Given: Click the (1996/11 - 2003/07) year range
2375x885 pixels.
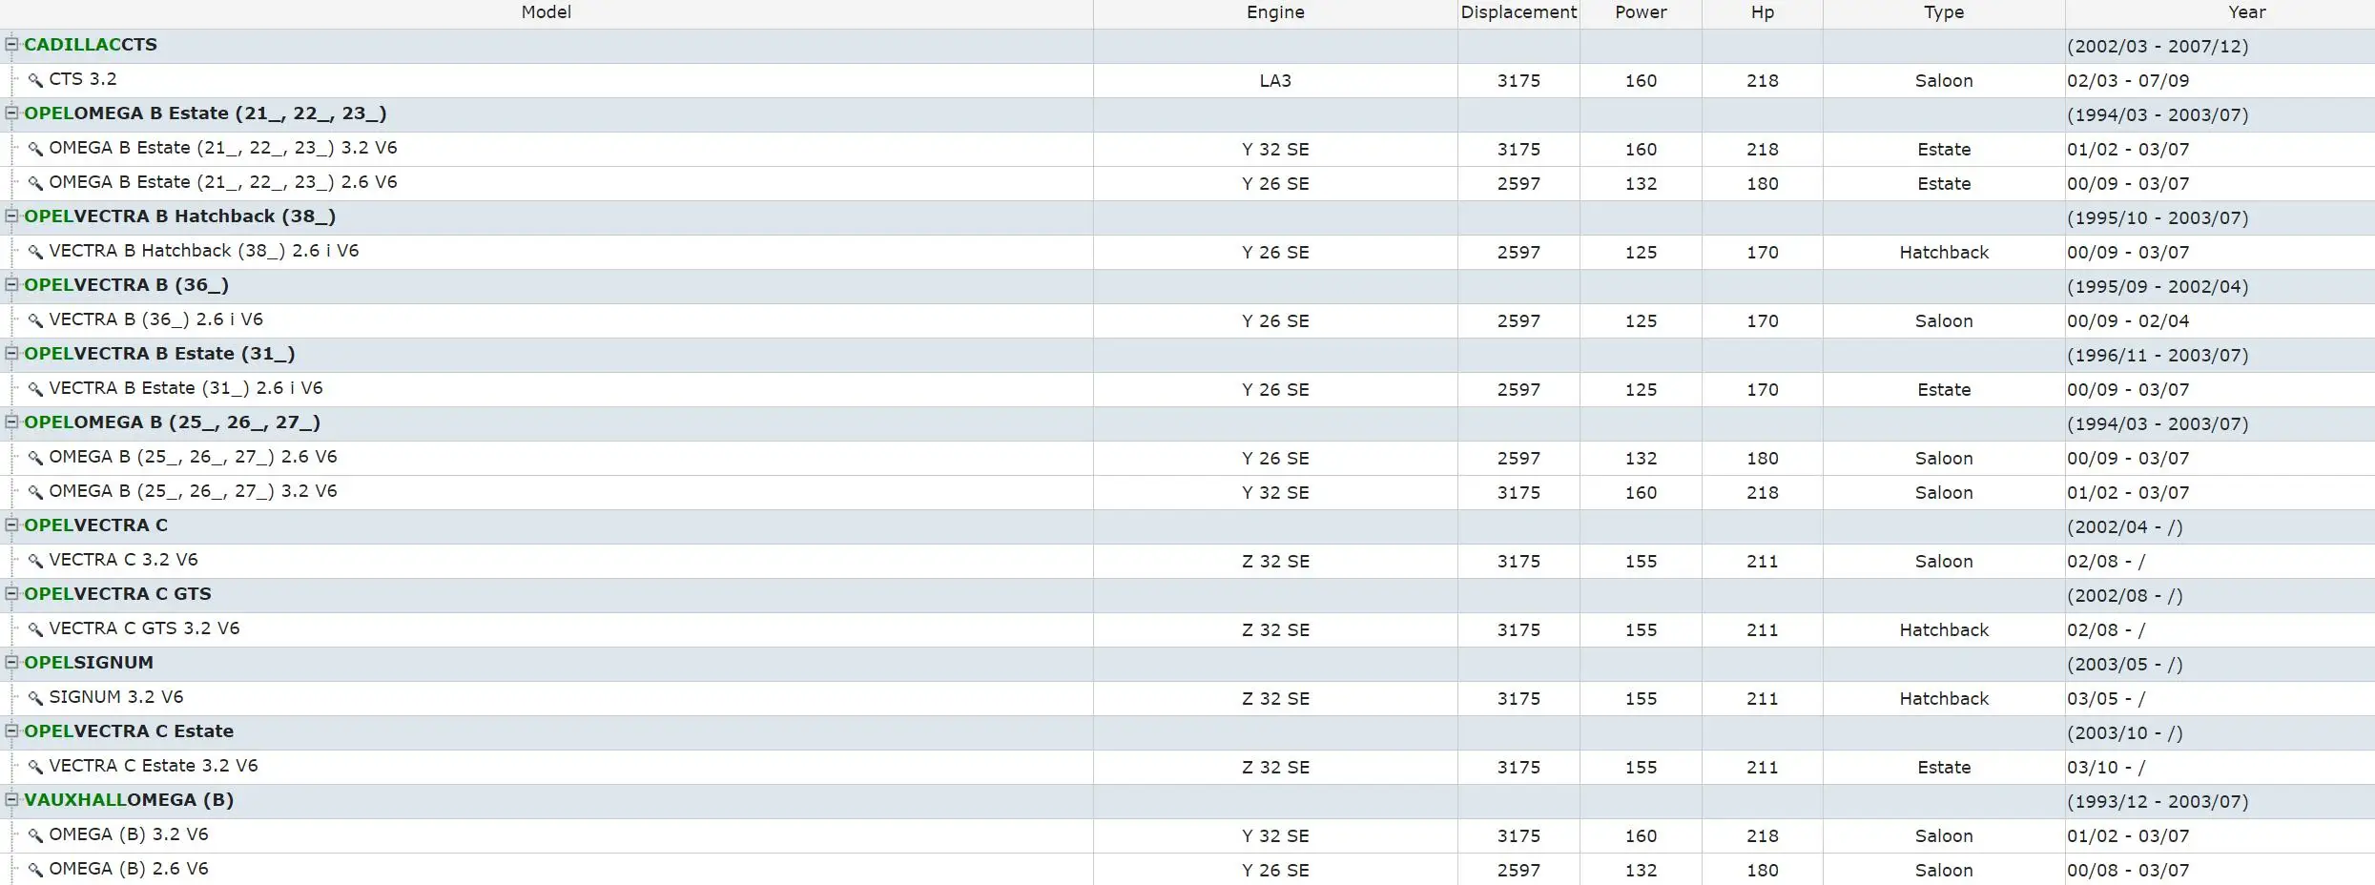Looking at the screenshot, I should pos(2158,356).
